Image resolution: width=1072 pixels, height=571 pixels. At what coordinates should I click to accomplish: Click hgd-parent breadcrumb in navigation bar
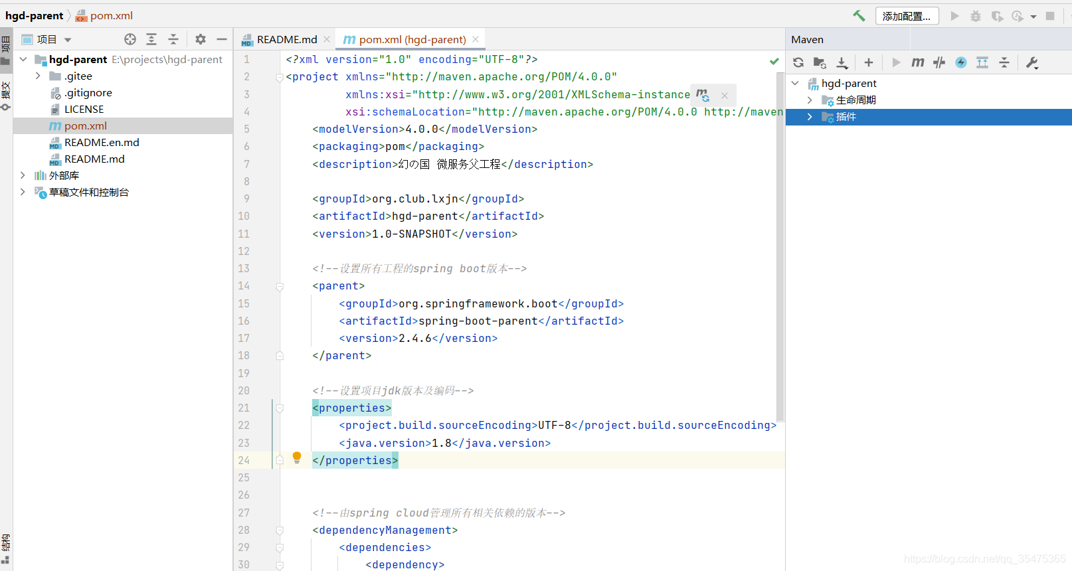(35, 15)
